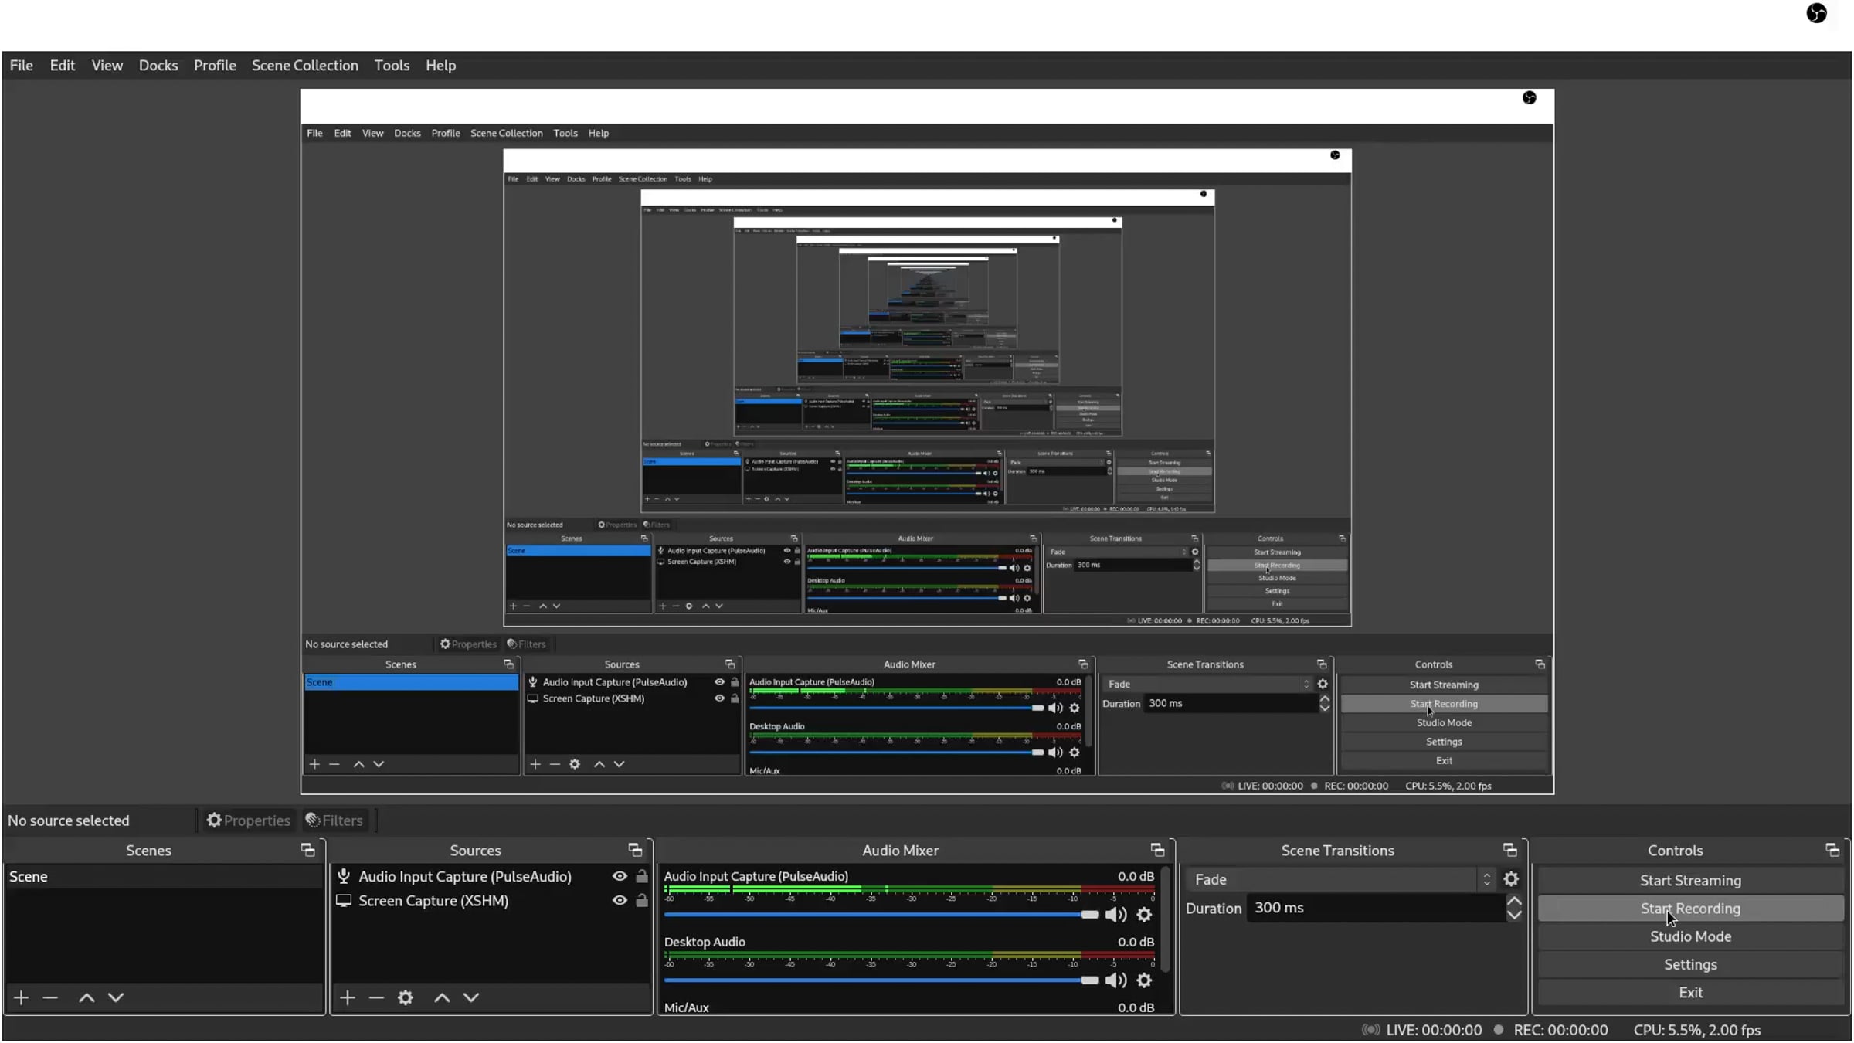The image size is (1854, 1043).
Task: Click Start Streaming button
Action: (1690, 881)
